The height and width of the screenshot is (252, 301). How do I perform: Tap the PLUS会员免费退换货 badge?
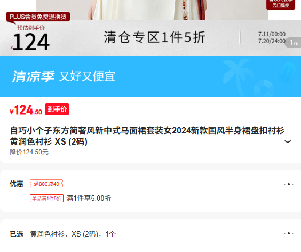coord(38,17)
